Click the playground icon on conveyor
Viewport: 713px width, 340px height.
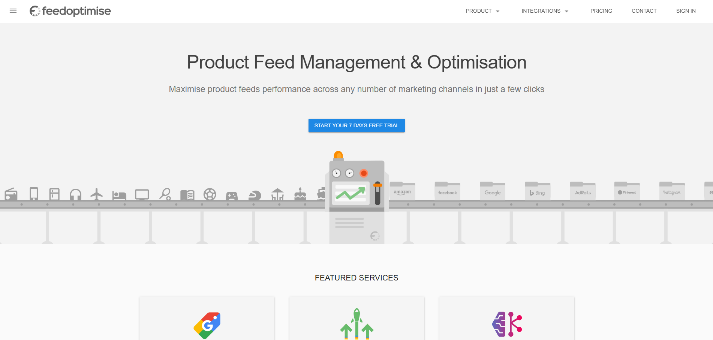[x=277, y=194]
